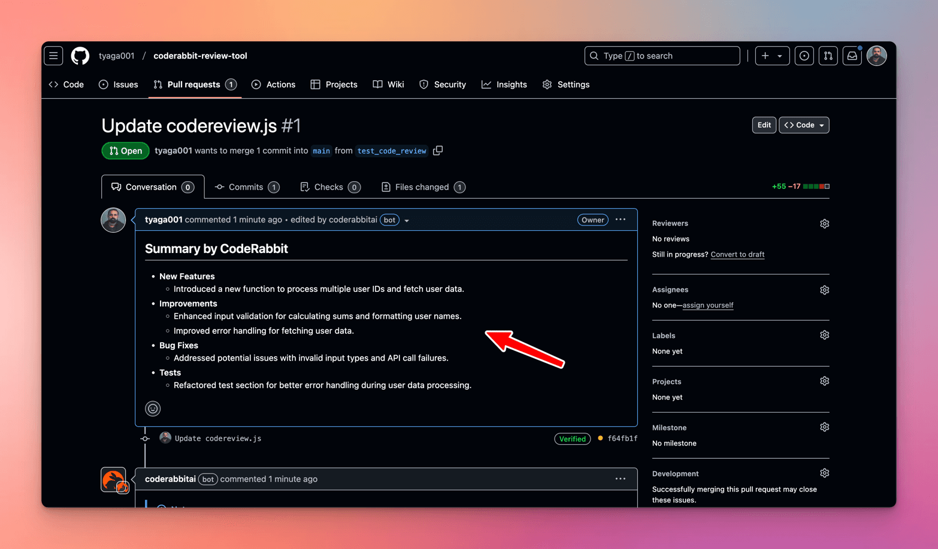Open the options menu on tyaga001's comment

(621, 219)
